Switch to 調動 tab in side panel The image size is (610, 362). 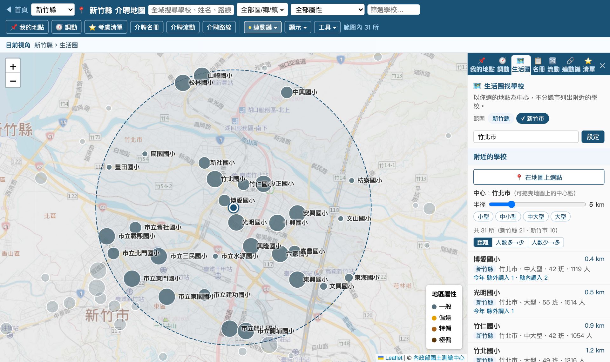pos(503,65)
